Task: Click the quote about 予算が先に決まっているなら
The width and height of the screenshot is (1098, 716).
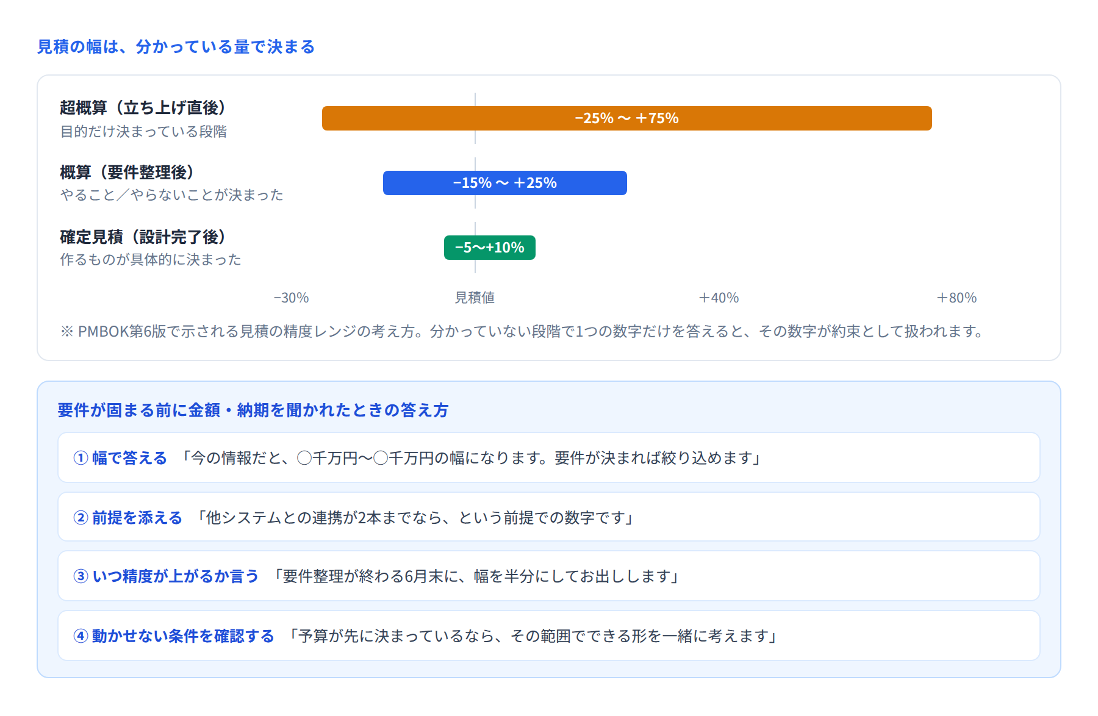Action: pyautogui.click(x=533, y=636)
